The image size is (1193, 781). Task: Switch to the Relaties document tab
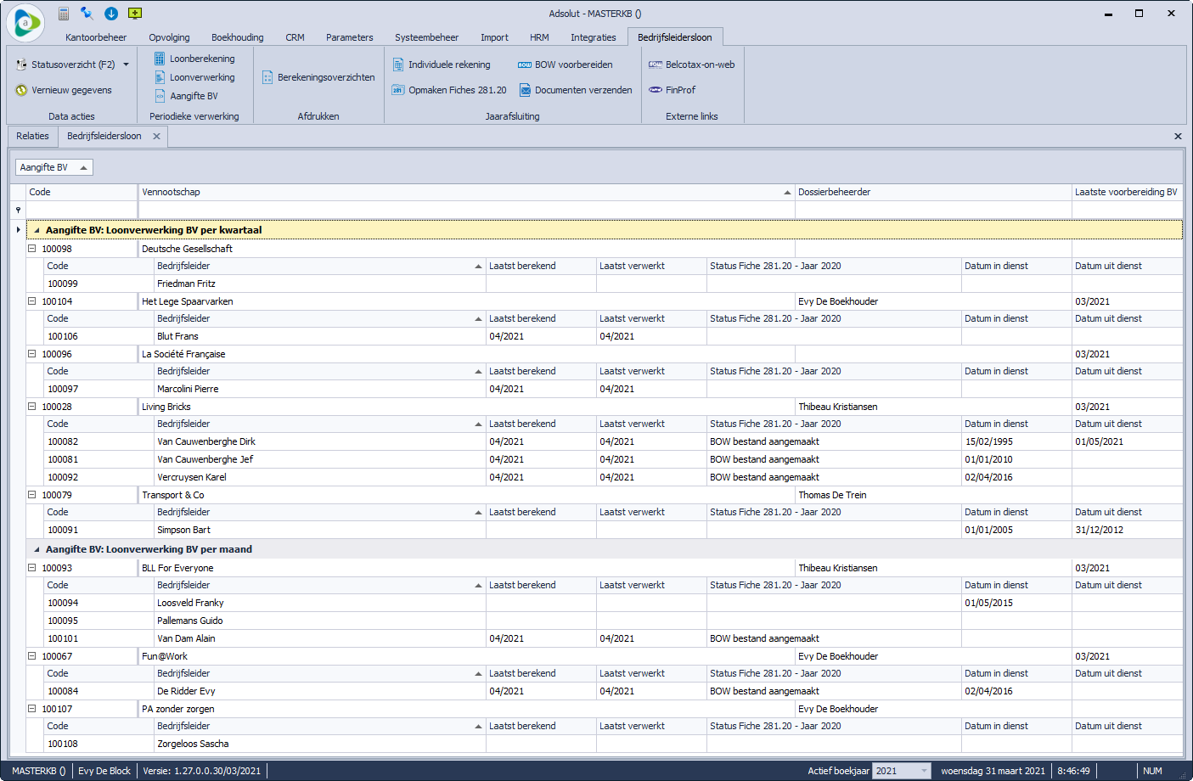pos(33,136)
